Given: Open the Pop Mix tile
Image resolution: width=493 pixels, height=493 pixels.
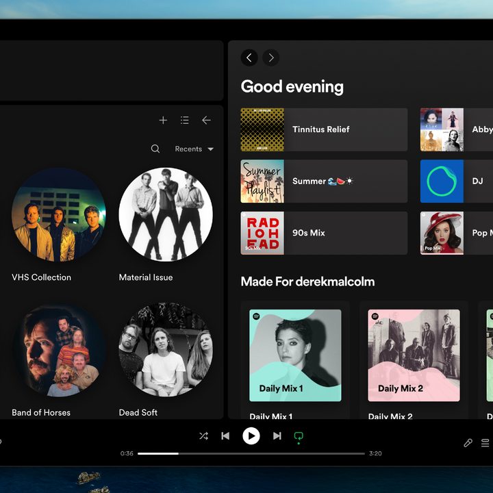Looking at the screenshot, I should (457, 233).
